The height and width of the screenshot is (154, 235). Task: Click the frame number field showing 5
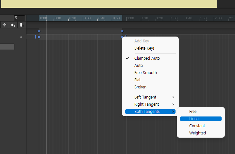click(x=19, y=18)
